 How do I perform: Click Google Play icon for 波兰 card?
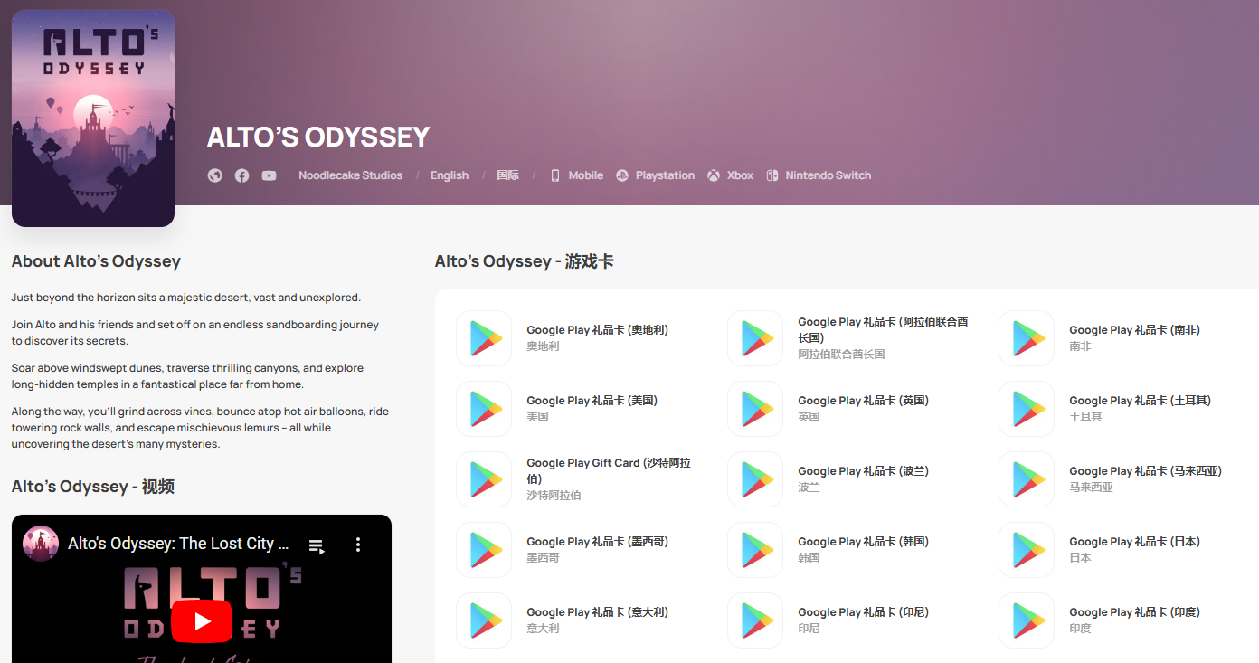pyautogui.click(x=755, y=479)
